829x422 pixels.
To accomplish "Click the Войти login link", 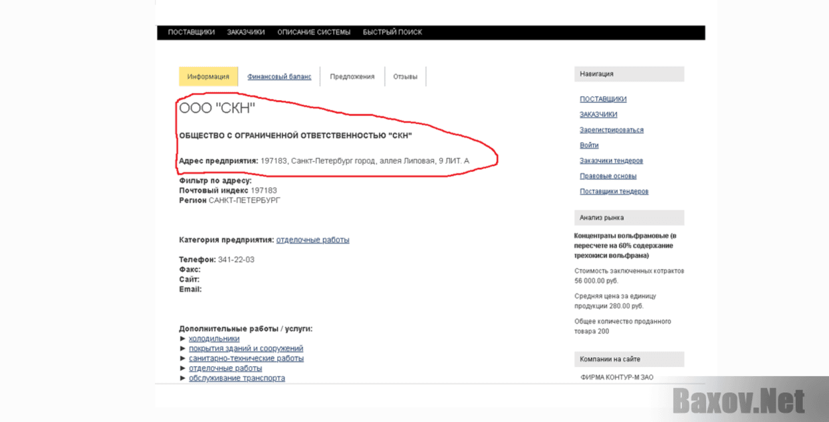I will (x=589, y=145).
